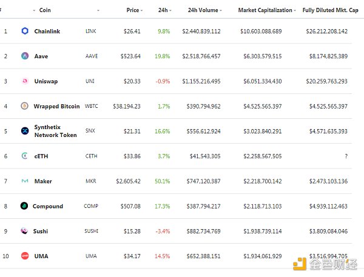Click the SUSHI ticker symbol text

[x=92, y=231]
